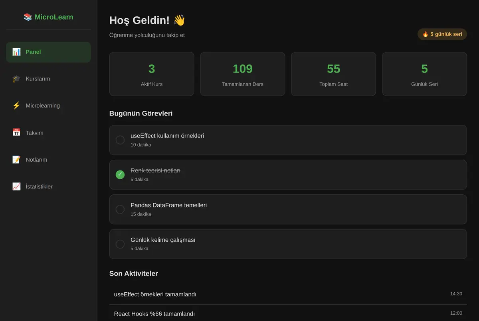Click the 15 dakika duration label
Screen dimensions: 479x321
click(x=141, y=214)
